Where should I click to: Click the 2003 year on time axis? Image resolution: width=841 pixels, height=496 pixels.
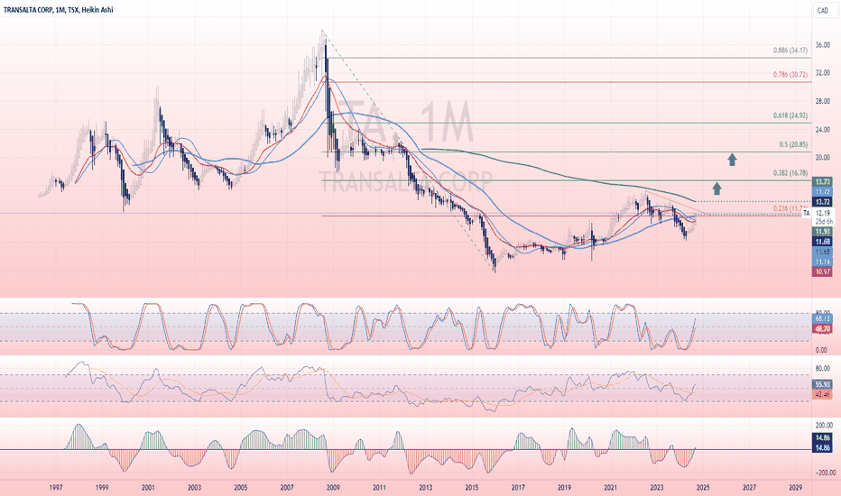(194, 487)
